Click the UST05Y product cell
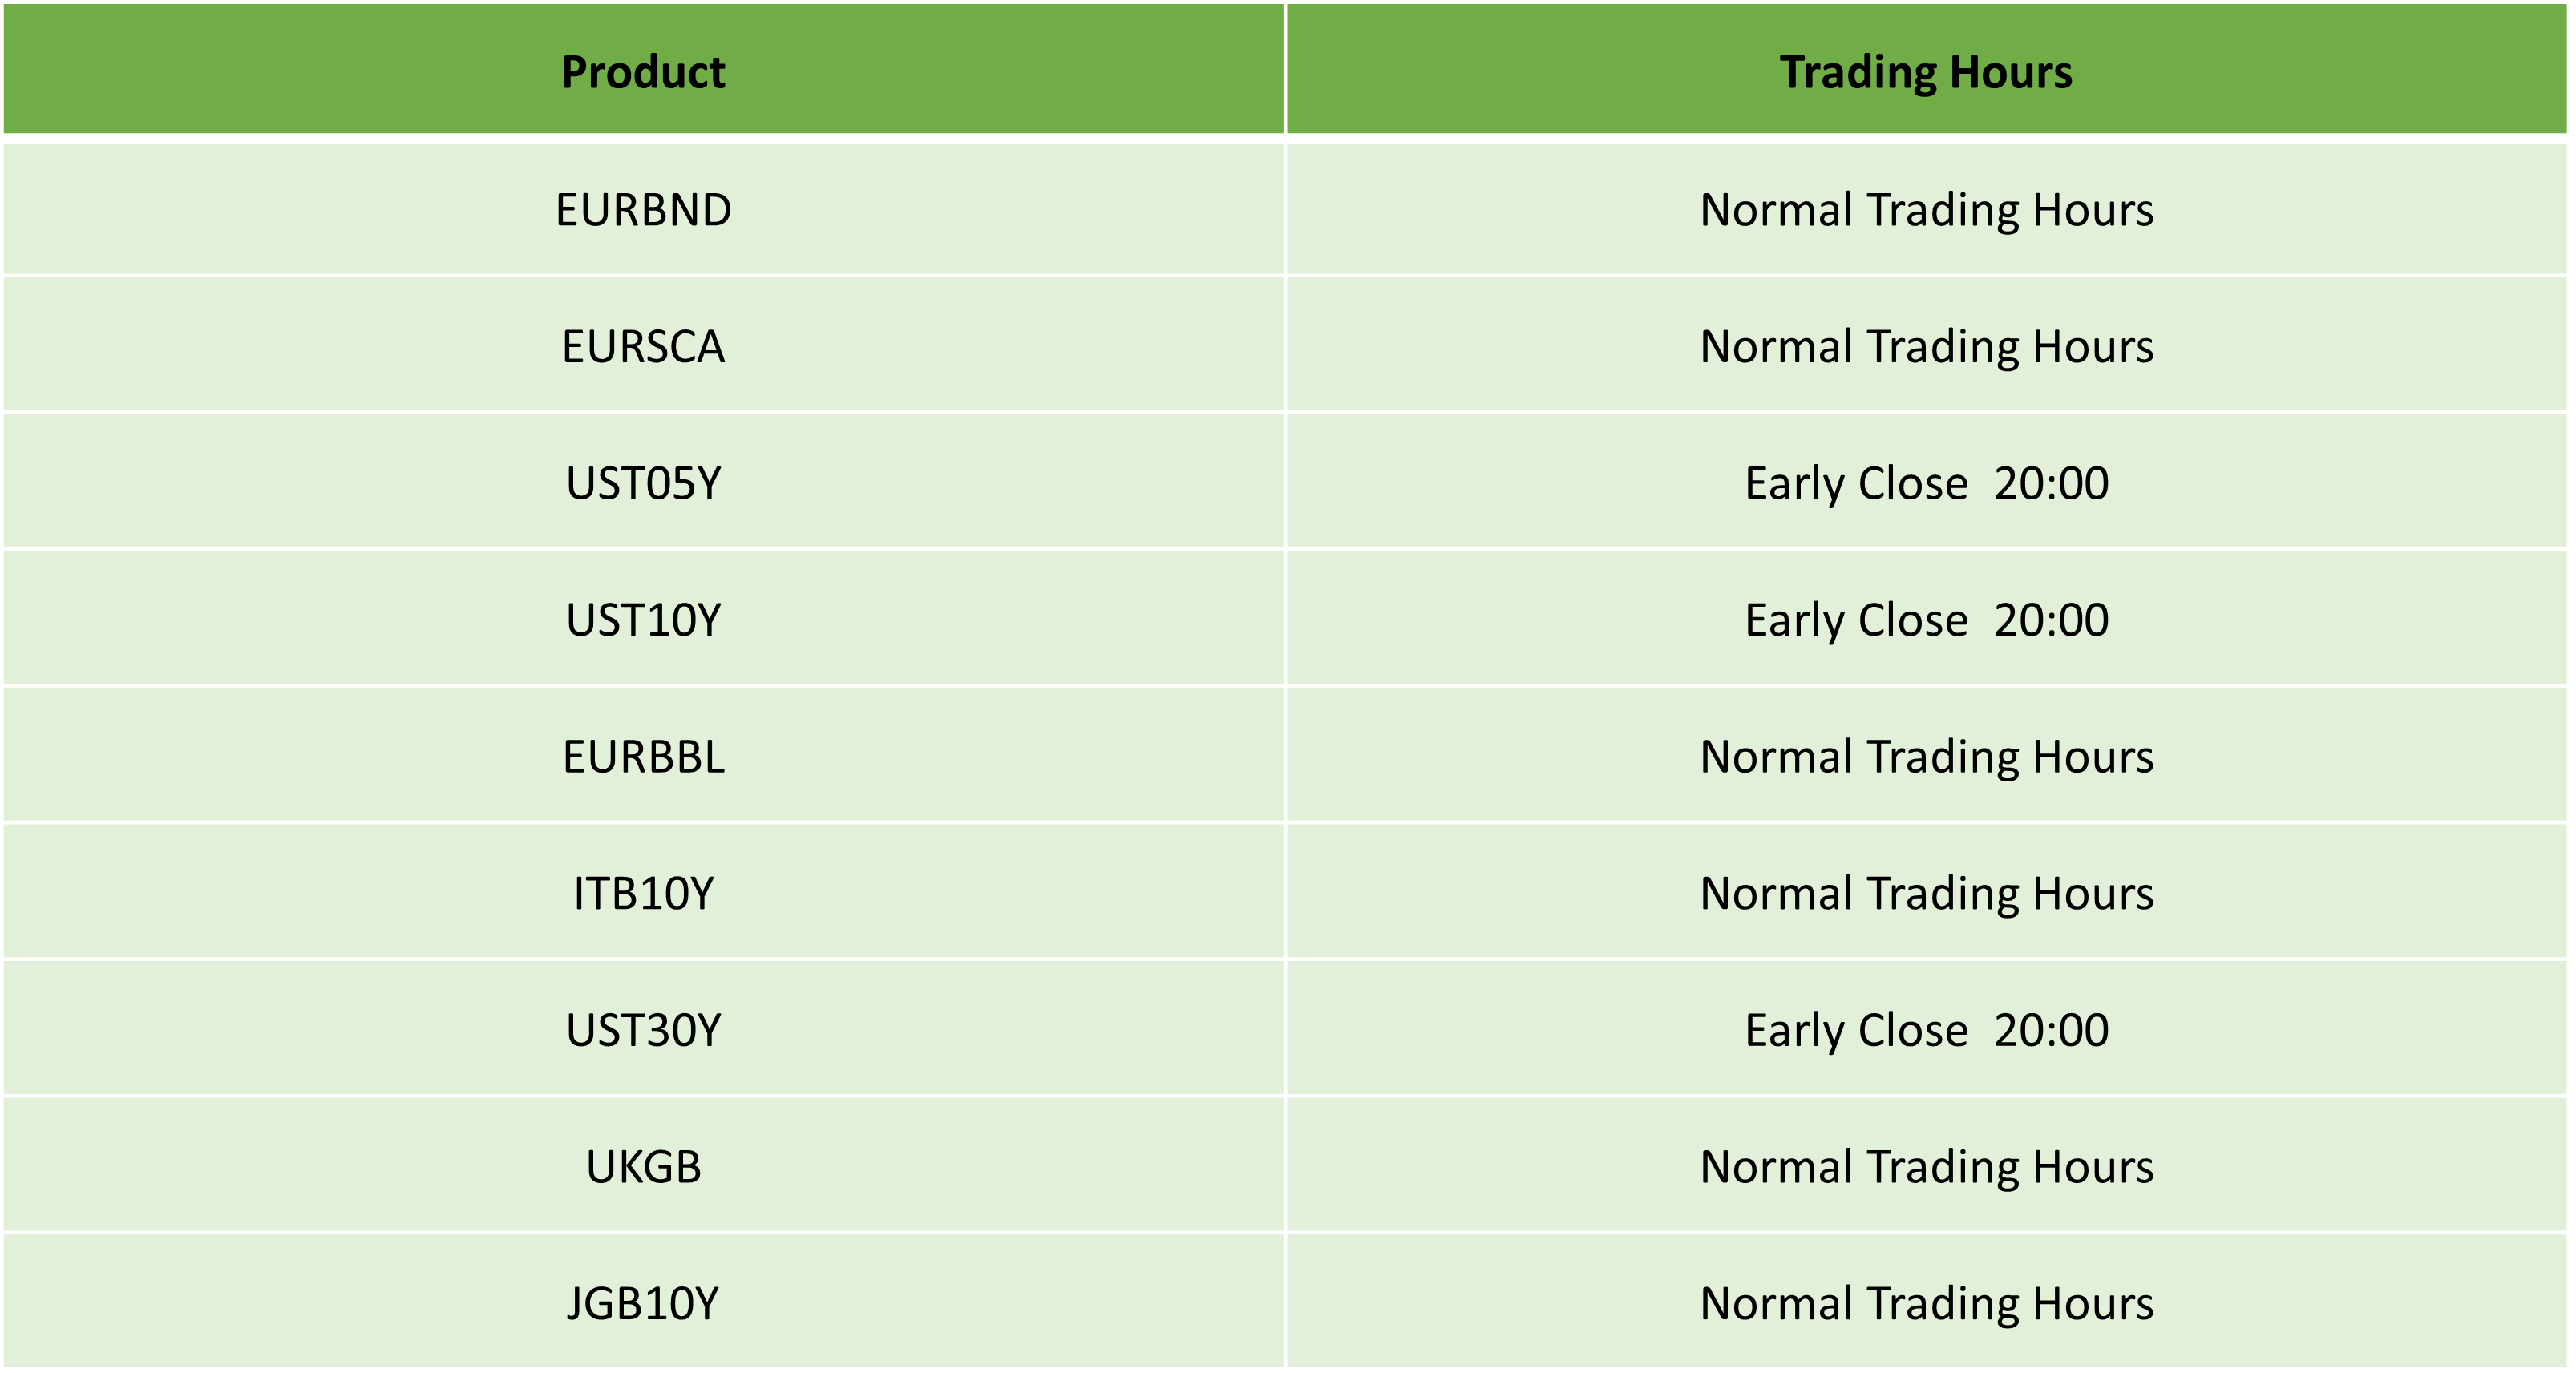The image size is (2576, 1373). [643, 484]
